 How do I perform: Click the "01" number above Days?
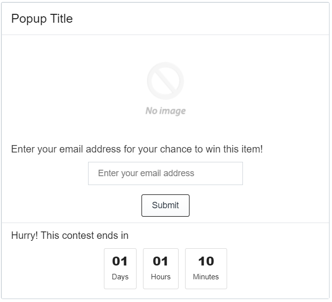tap(120, 261)
